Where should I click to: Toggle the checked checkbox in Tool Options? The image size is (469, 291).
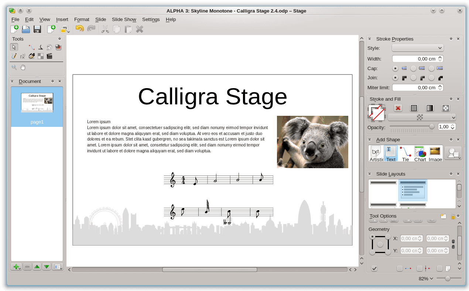(x=374, y=269)
